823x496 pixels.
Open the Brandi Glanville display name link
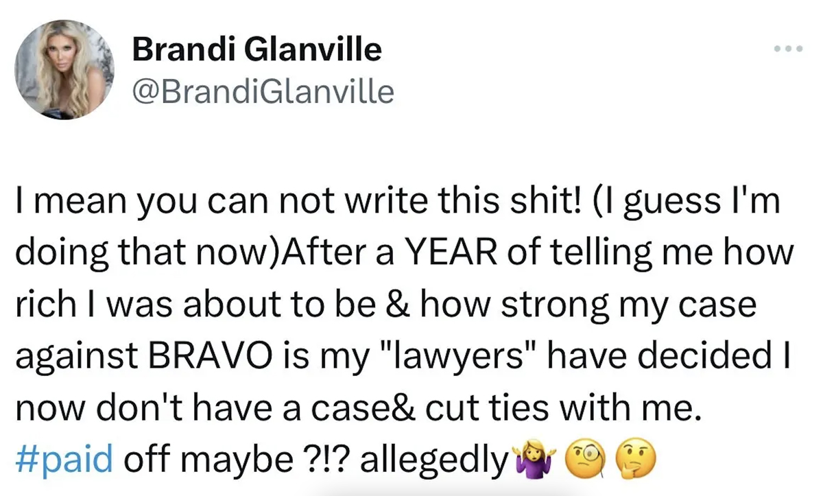click(256, 49)
